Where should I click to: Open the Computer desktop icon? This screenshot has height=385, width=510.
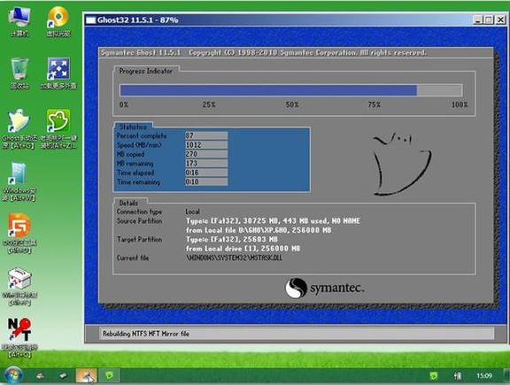(19, 21)
